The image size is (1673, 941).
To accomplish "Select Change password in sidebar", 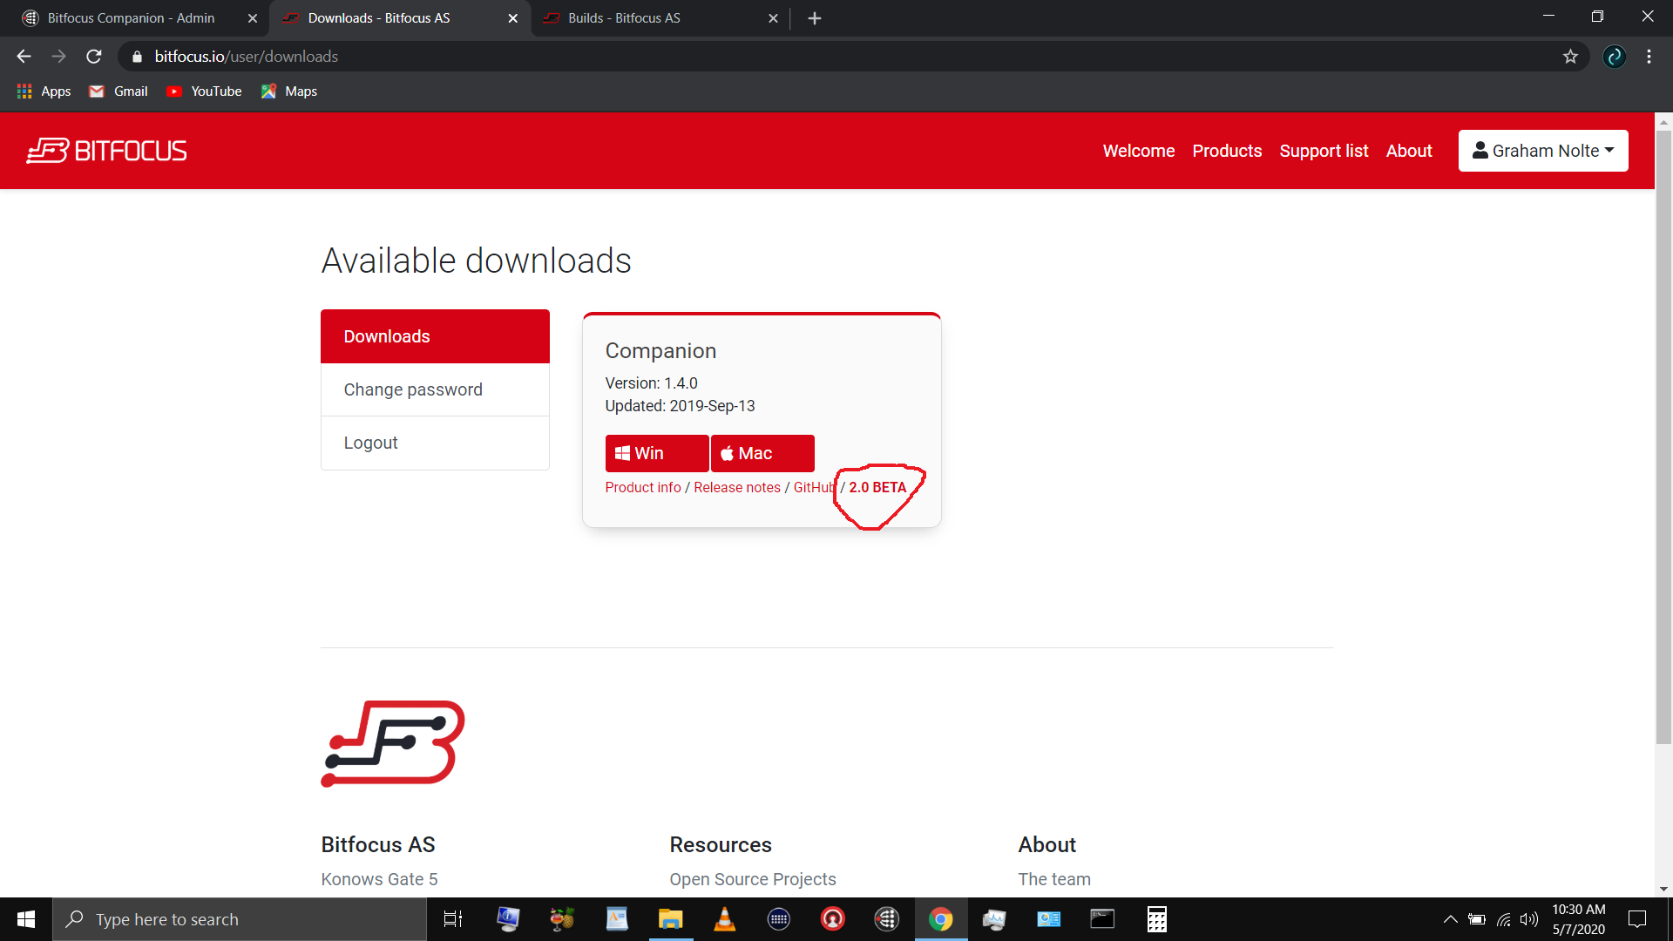I will 413,389.
